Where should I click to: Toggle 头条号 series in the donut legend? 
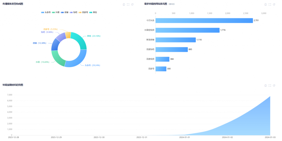(x=46, y=12)
